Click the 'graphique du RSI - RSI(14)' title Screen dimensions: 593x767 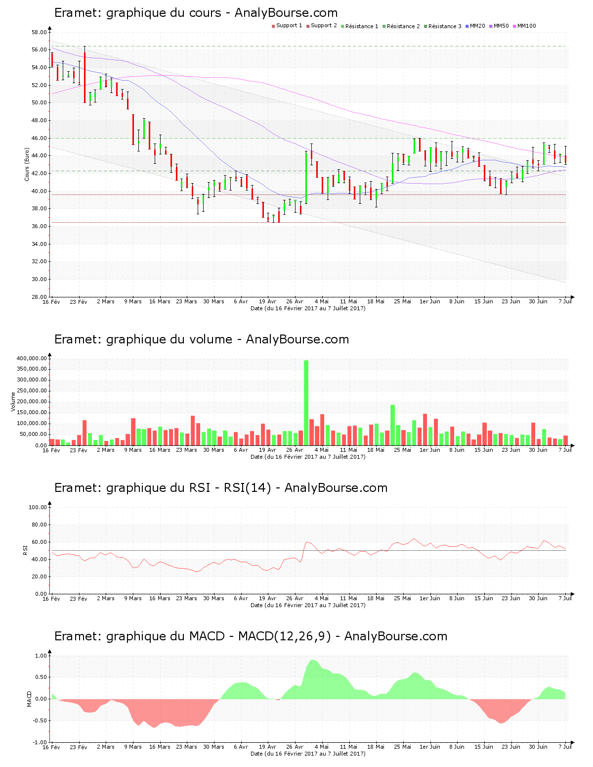[189, 488]
